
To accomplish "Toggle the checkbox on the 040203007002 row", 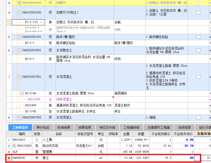I will click(x=198, y=118).
